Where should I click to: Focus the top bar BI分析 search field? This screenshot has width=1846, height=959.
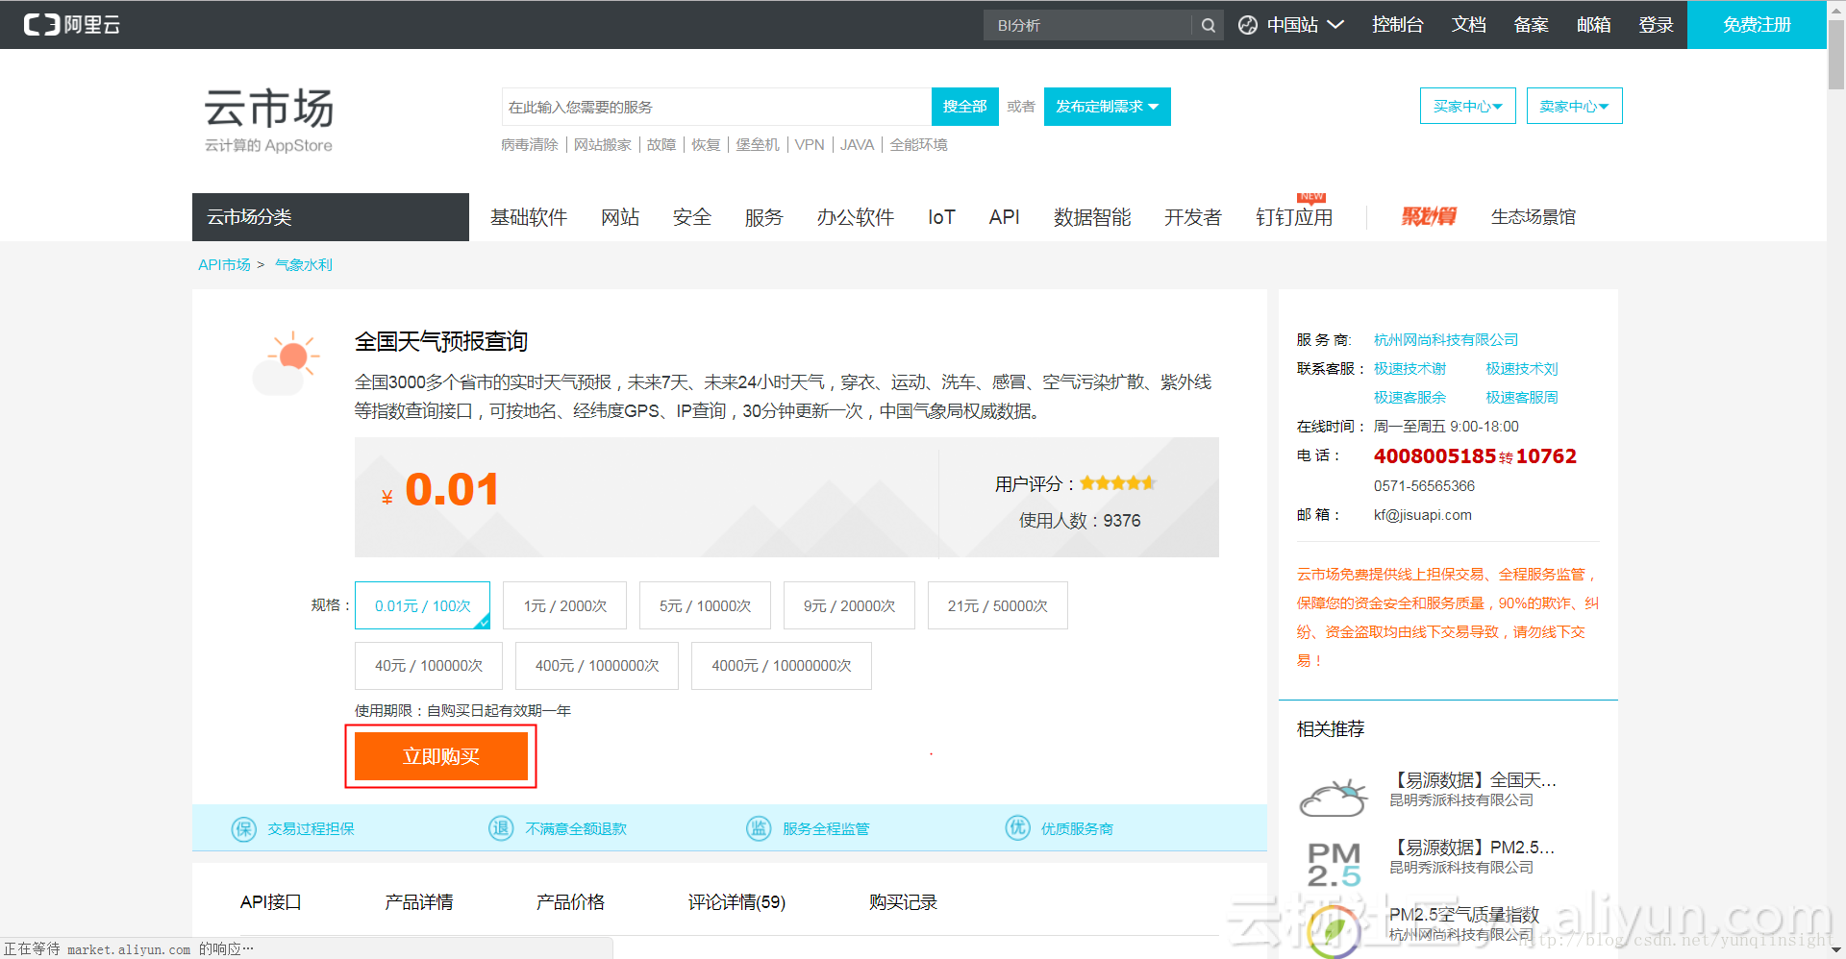(x=1088, y=25)
